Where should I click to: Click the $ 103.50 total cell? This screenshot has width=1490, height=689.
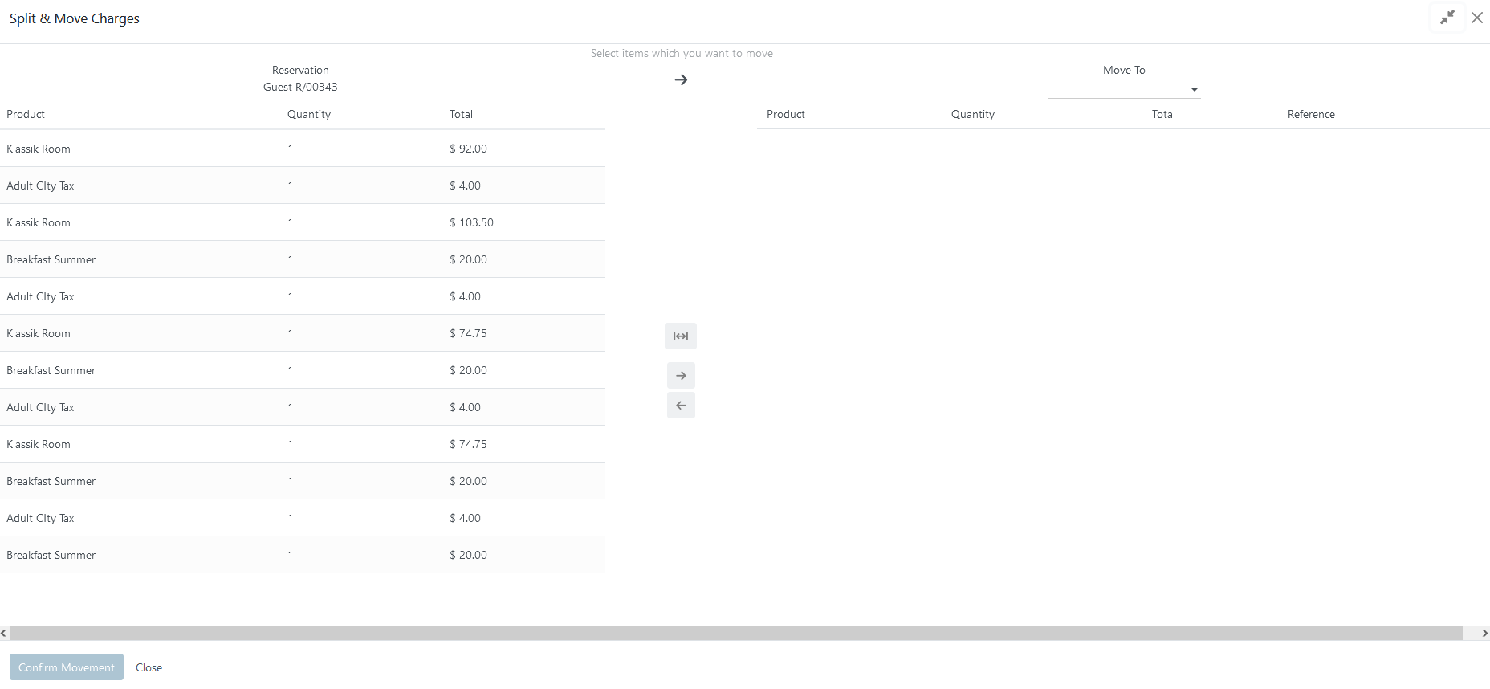[x=471, y=222]
